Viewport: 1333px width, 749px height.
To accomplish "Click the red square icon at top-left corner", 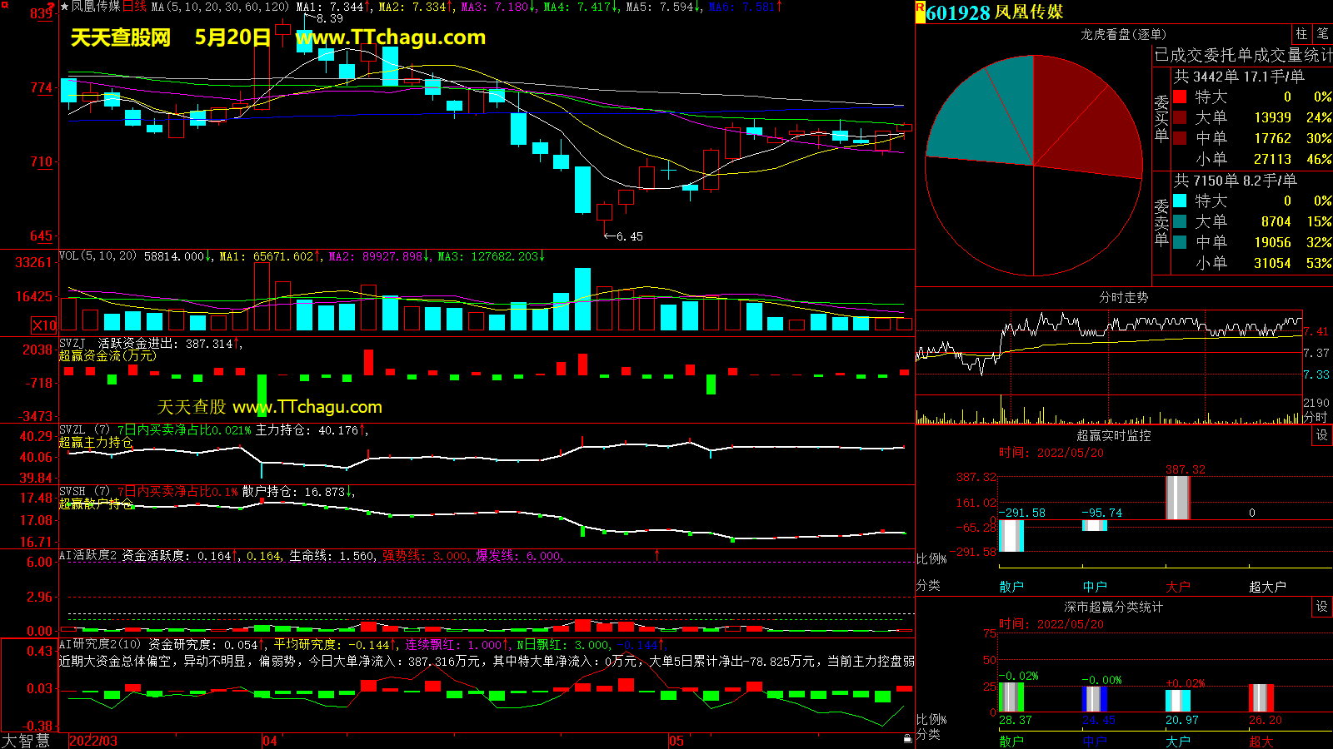I will (4, 5).
